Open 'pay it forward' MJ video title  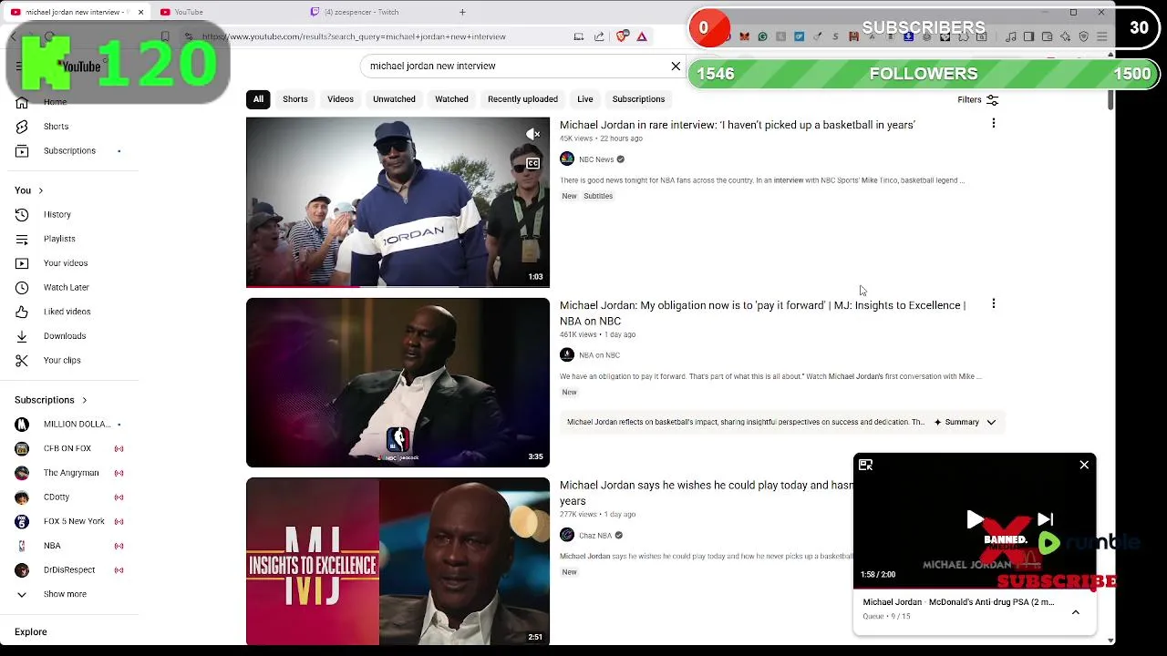click(762, 313)
